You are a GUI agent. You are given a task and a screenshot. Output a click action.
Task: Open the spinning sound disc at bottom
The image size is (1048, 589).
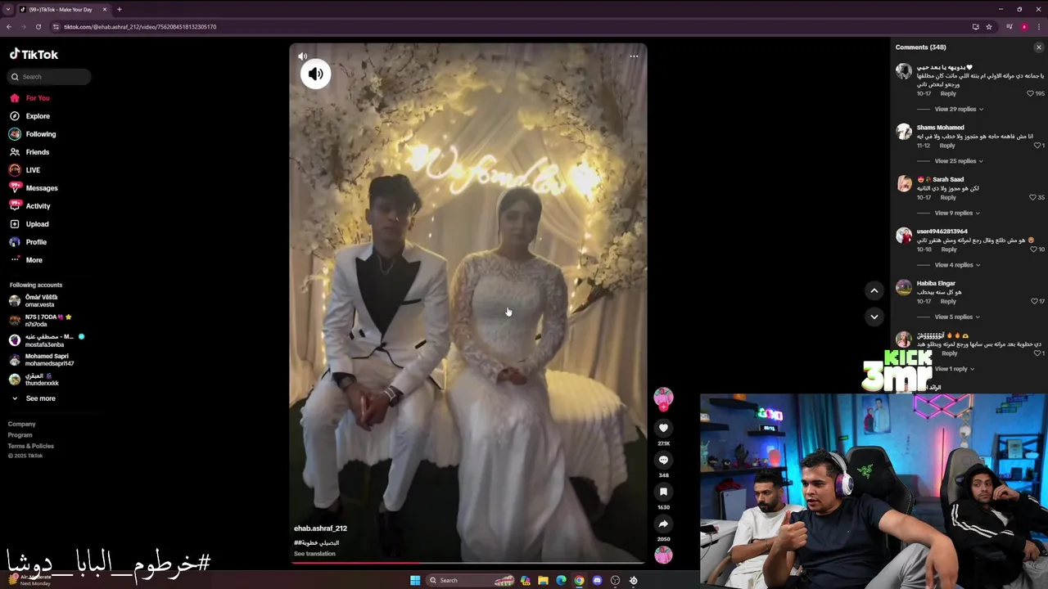664,555
